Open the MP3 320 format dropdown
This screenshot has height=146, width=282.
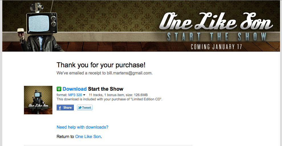coord(75,95)
